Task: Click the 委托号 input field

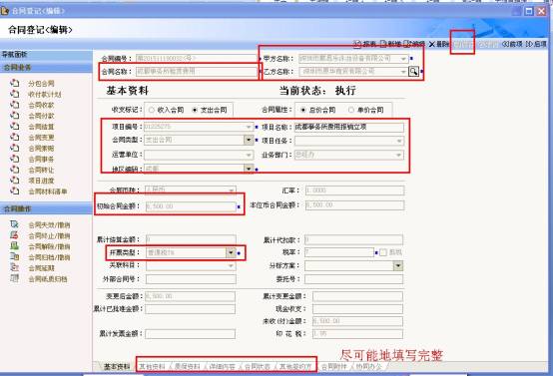Action: [x=353, y=279]
